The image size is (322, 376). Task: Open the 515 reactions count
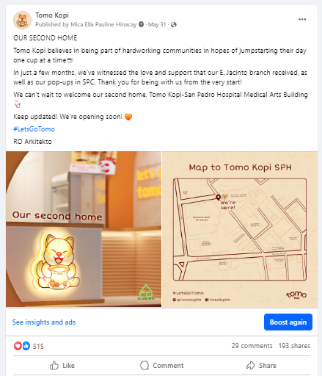[38, 346]
